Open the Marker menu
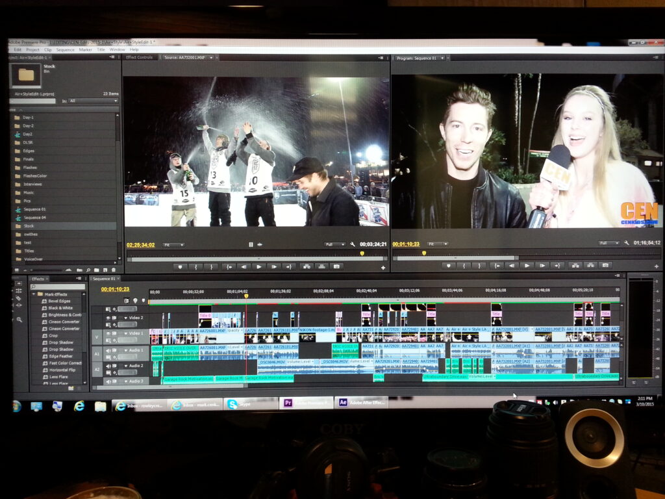 tap(85, 49)
